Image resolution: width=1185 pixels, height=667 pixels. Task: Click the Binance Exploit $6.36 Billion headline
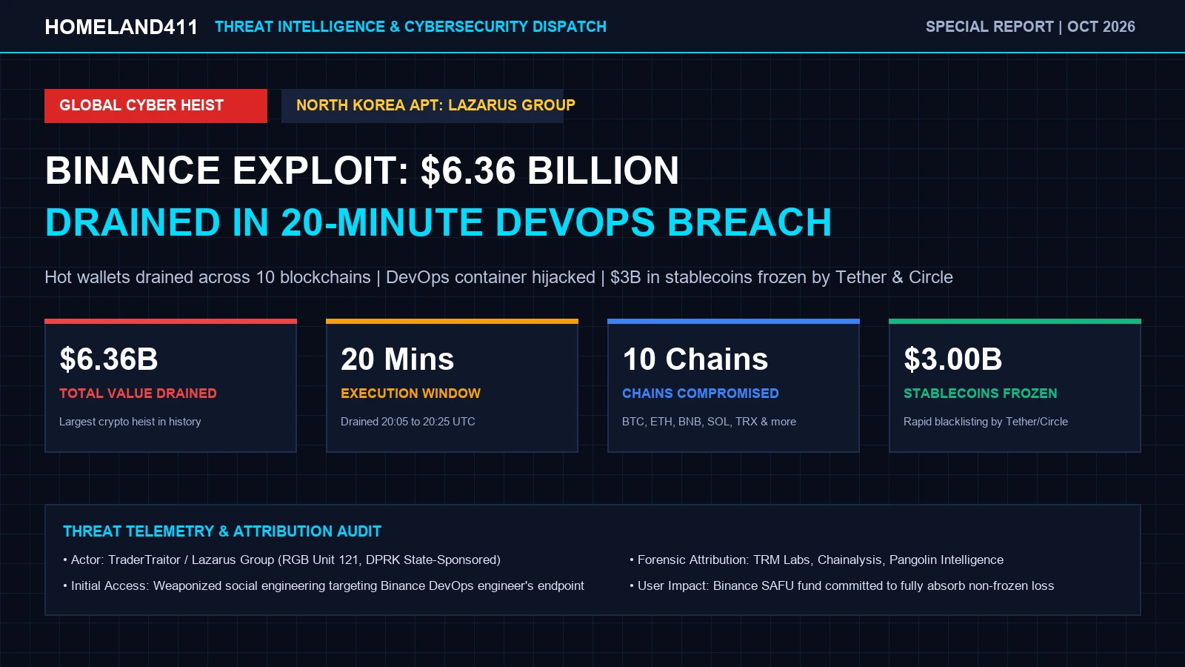pyautogui.click(x=362, y=170)
